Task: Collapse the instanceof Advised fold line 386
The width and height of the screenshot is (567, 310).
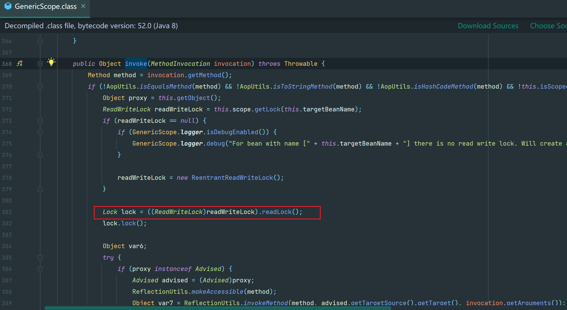Action: click(x=40, y=269)
